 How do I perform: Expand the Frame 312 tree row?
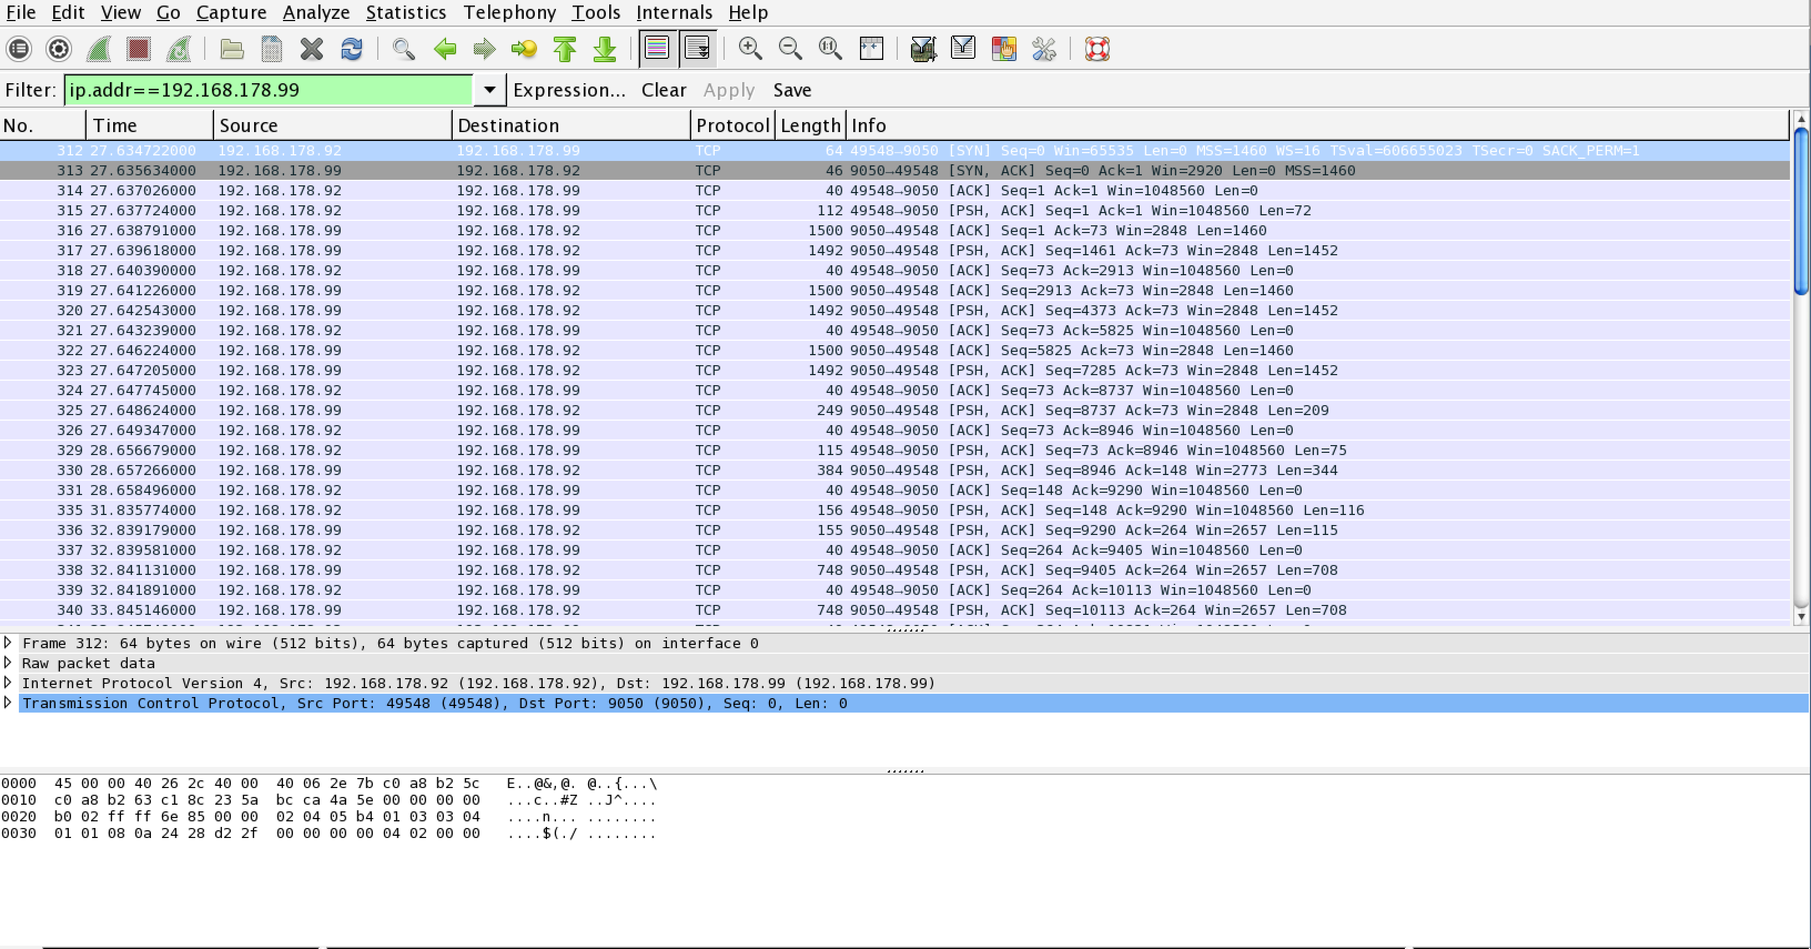click(x=8, y=643)
